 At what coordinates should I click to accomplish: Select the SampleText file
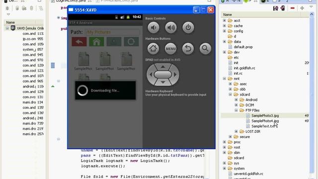click(263, 126)
